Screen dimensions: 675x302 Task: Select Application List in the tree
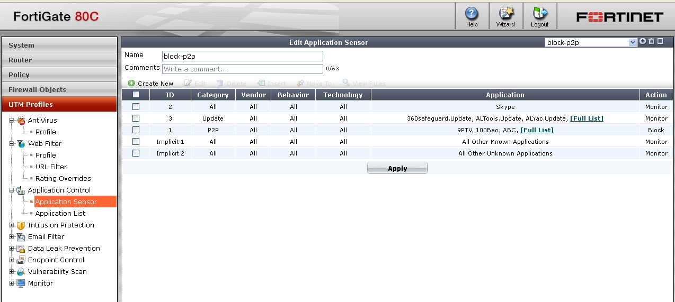click(x=60, y=214)
